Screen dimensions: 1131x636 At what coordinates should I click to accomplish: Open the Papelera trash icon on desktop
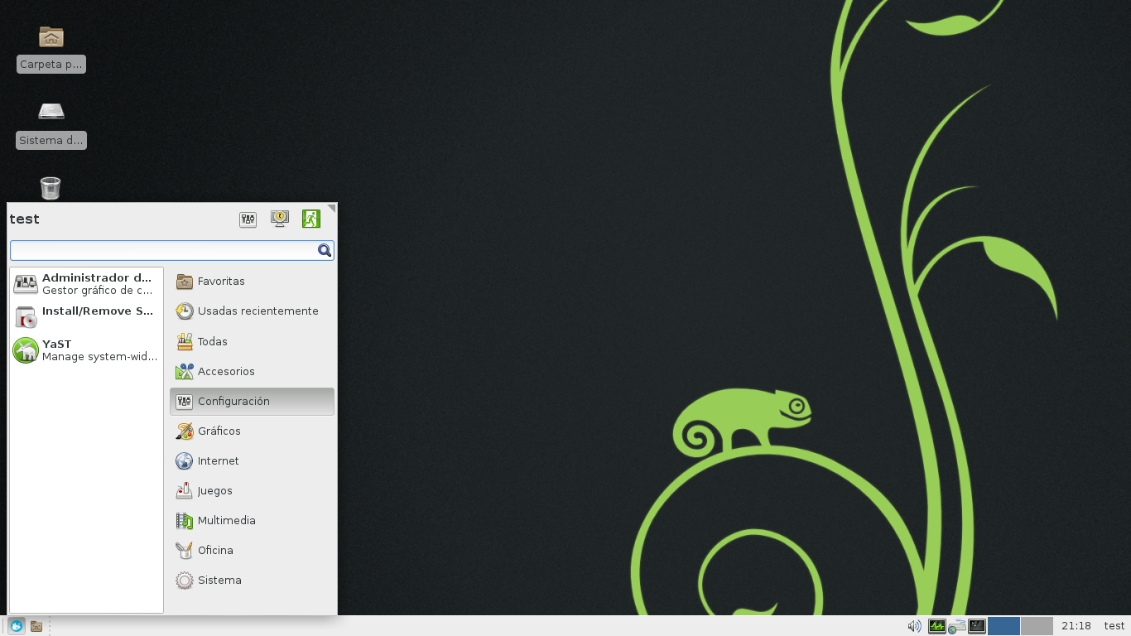coord(51,188)
